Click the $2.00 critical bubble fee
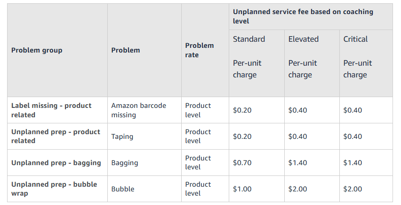Image resolution: width=401 pixels, height=205 pixels. pos(353,189)
